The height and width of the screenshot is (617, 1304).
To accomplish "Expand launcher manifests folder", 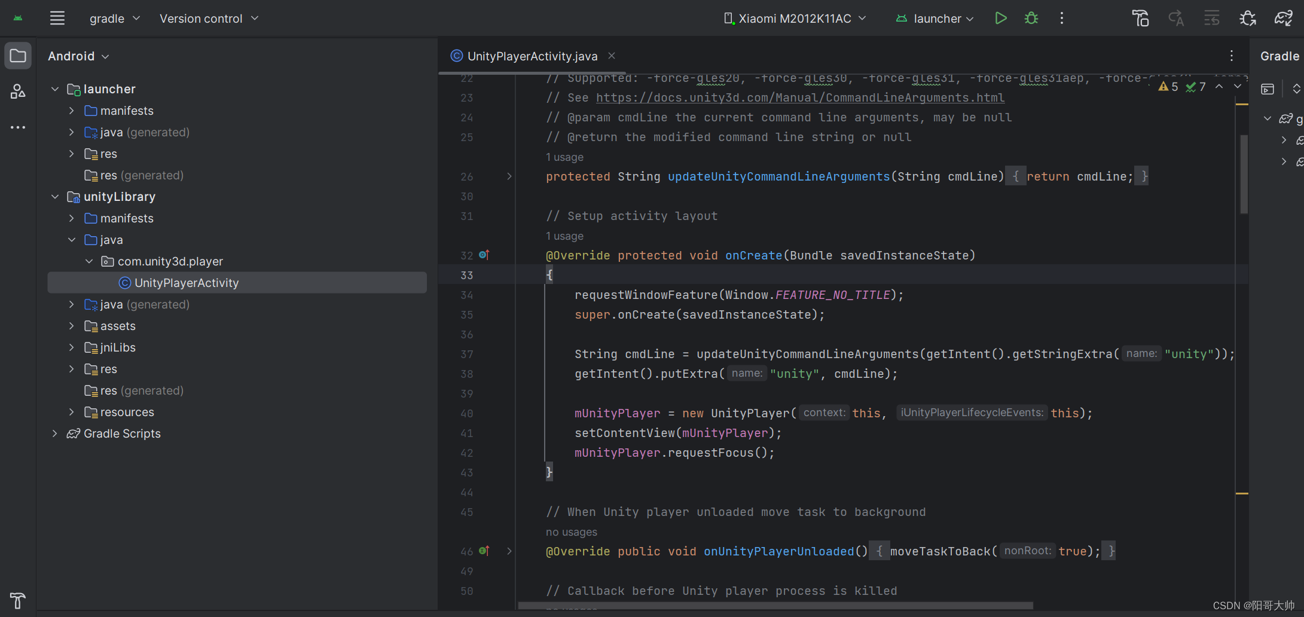I will coord(72,111).
